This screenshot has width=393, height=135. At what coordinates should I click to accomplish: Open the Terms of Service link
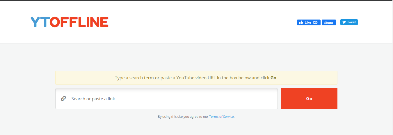221,117
